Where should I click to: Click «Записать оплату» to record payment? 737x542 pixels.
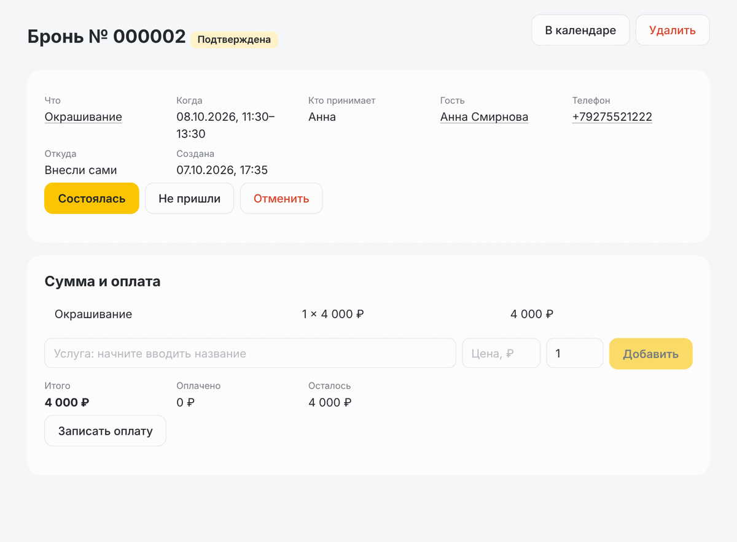pyautogui.click(x=105, y=431)
